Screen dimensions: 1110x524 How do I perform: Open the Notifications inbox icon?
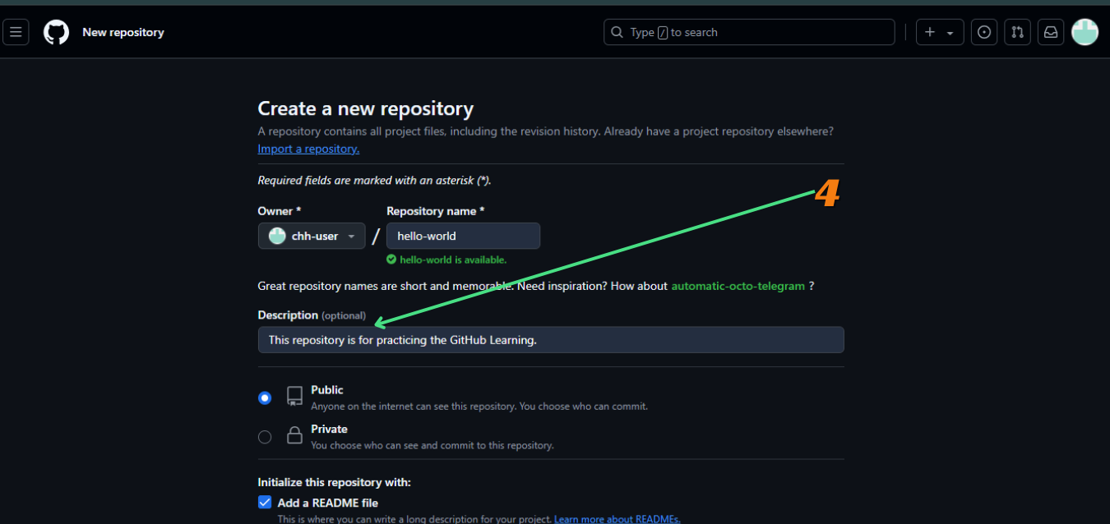1050,32
